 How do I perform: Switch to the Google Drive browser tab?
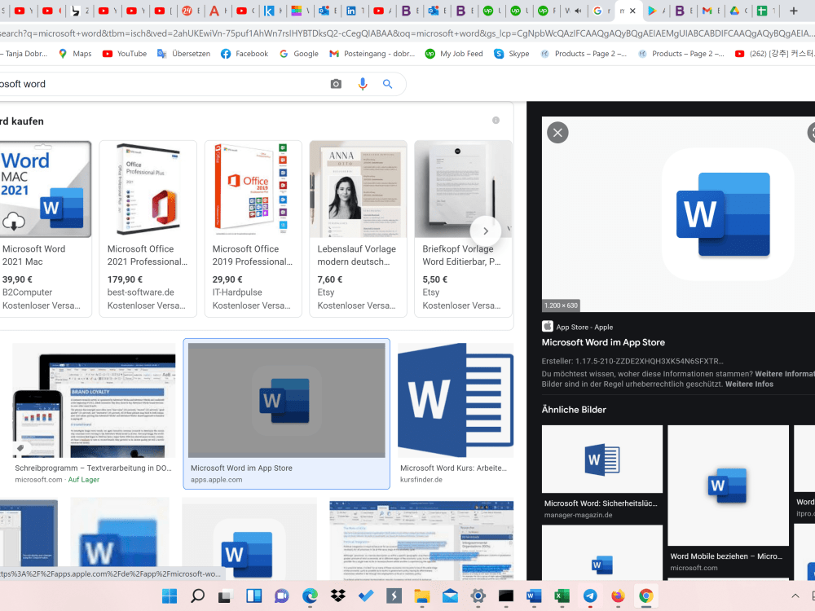pos(738,11)
